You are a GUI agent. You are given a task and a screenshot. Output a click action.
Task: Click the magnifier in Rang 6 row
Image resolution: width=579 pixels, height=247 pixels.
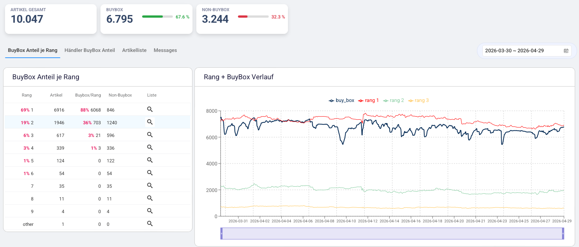click(150, 173)
